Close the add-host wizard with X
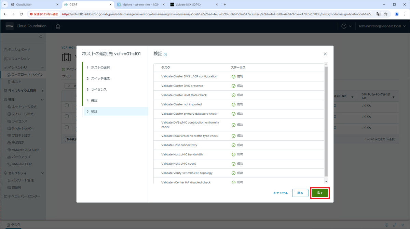This screenshot has height=229, width=410. pyautogui.click(x=325, y=54)
